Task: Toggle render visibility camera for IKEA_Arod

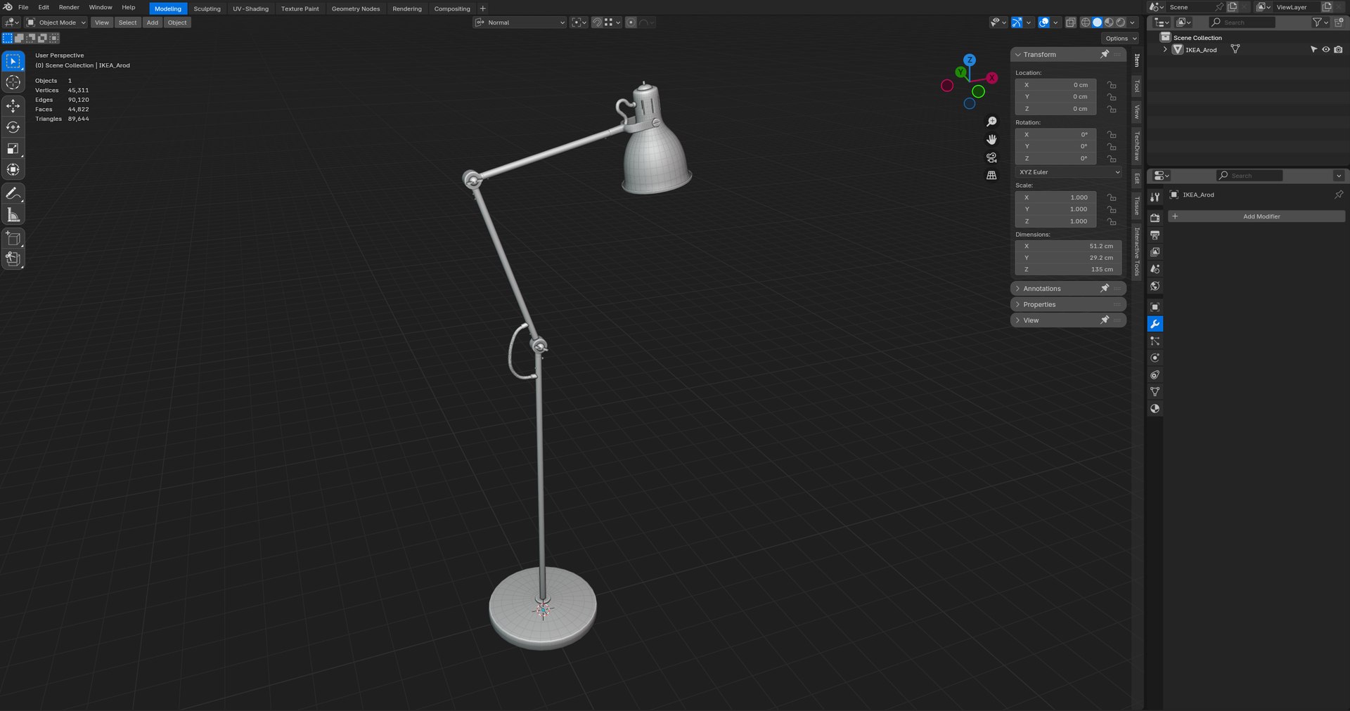Action: tap(1338, 50)
